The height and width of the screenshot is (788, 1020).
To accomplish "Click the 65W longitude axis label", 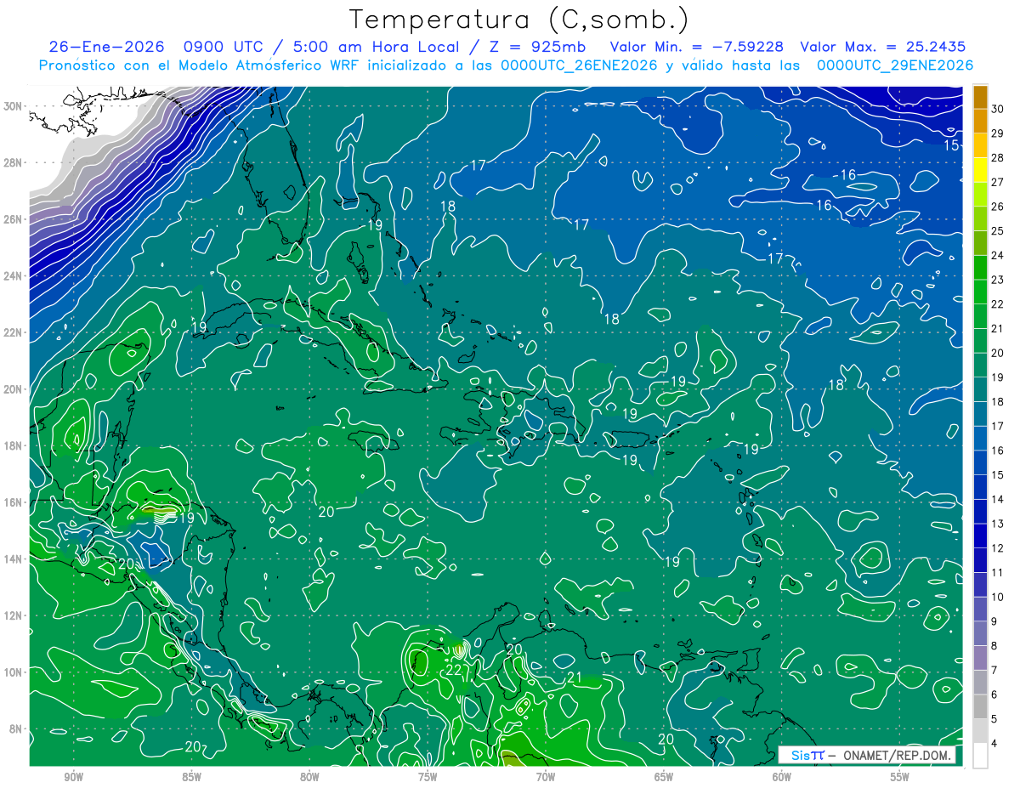I will point(664,778).
